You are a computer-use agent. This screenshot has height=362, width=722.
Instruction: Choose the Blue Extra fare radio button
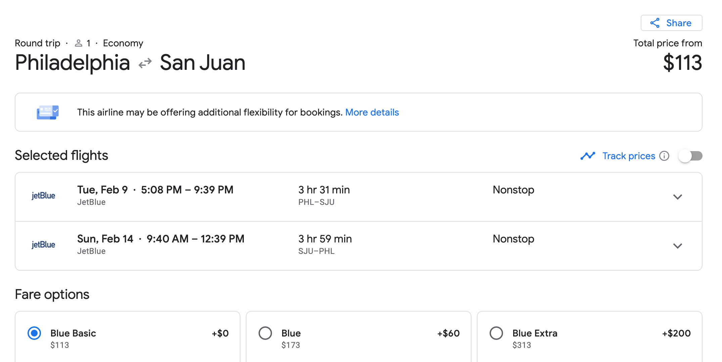(x=496, y=333)
